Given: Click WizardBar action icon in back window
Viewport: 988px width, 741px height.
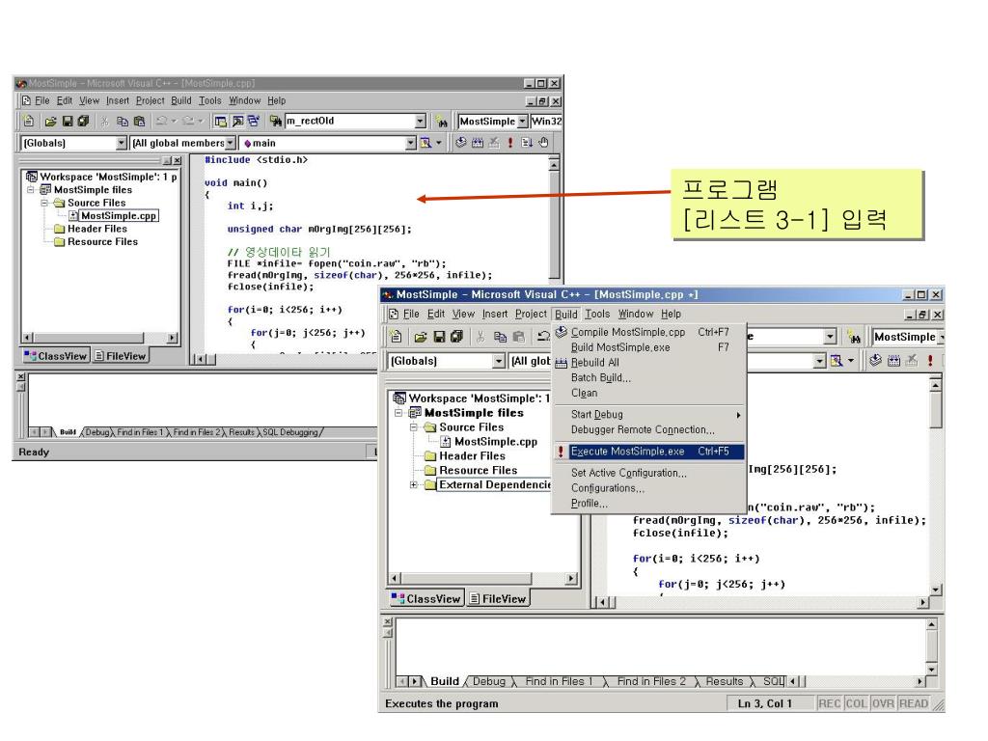Looking at the screenshot, I should (425, 143).
